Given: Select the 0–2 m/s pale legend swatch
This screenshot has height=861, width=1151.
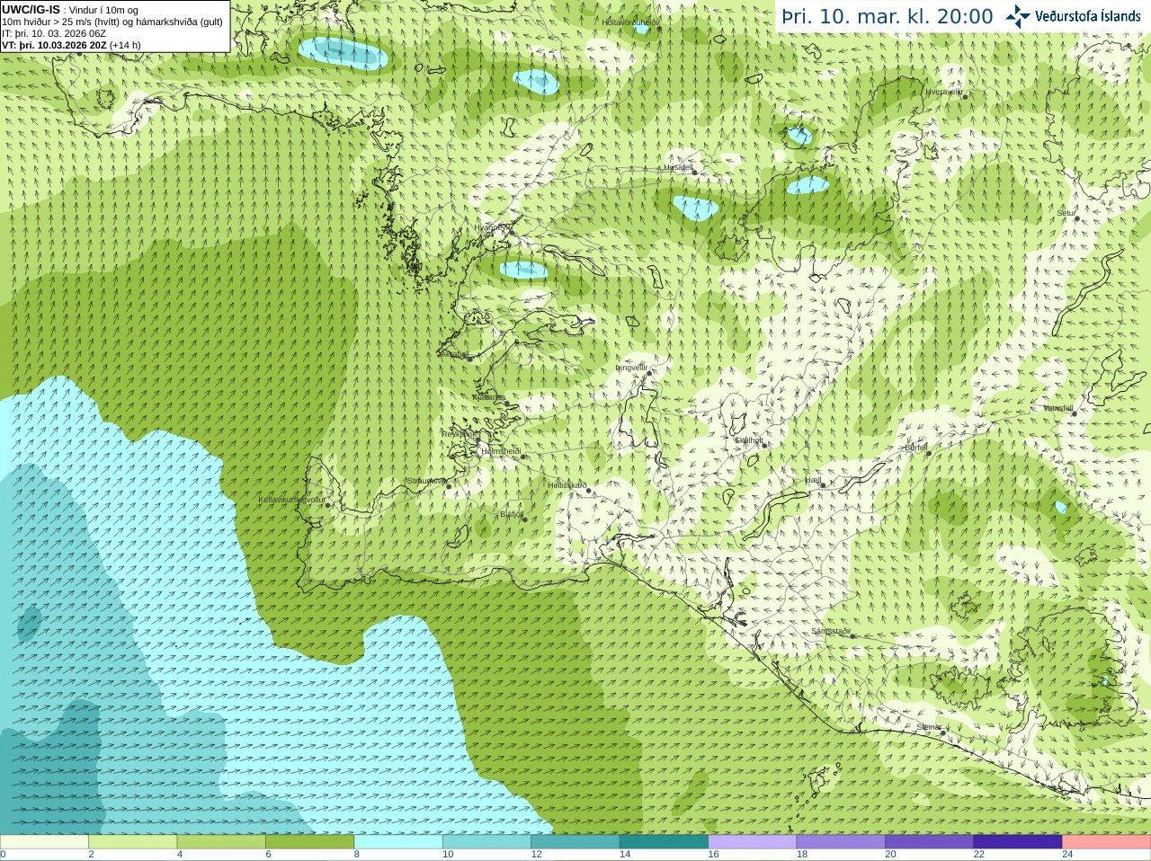Looking at the screenshot, I should (x=44, y=842).
